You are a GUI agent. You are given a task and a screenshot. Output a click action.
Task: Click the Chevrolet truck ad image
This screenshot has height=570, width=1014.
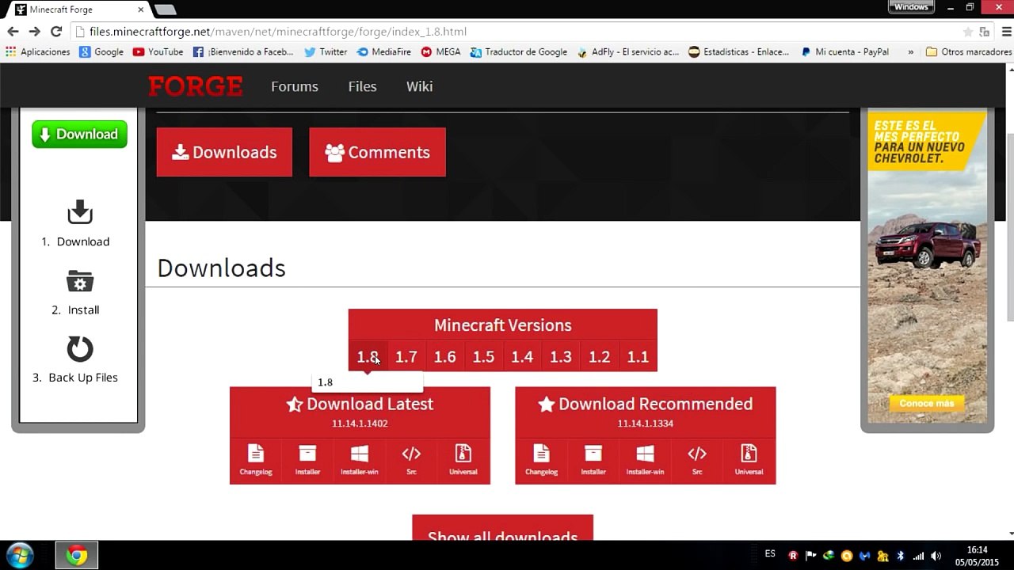coord(927,268)
